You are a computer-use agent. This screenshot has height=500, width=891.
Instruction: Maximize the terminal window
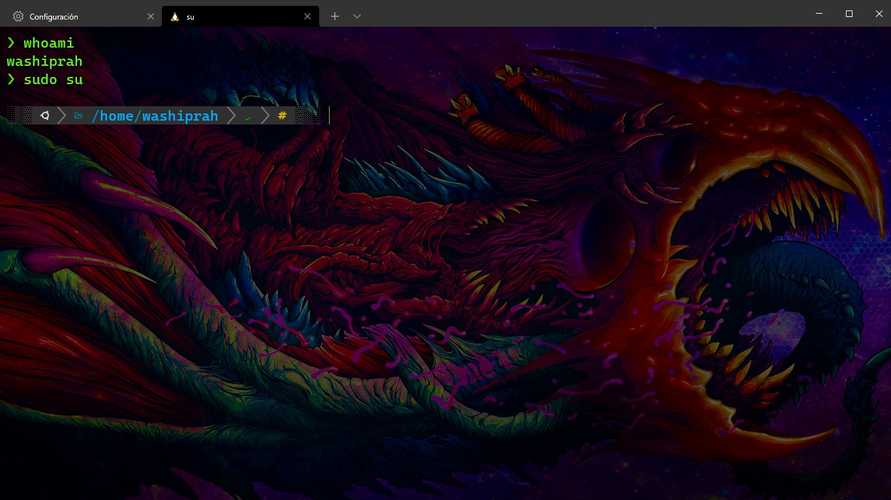[849, 13]
